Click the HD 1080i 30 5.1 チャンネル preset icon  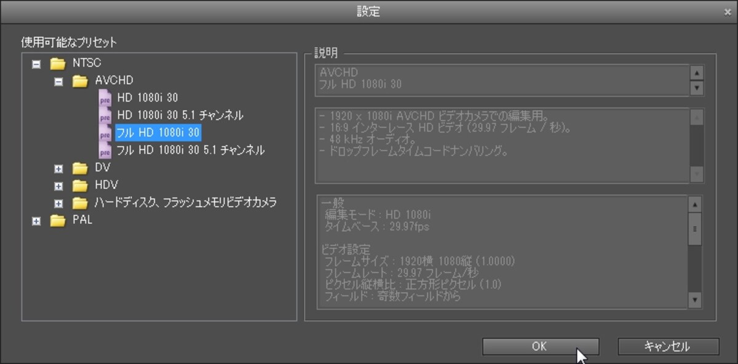[x=105, y=115]
